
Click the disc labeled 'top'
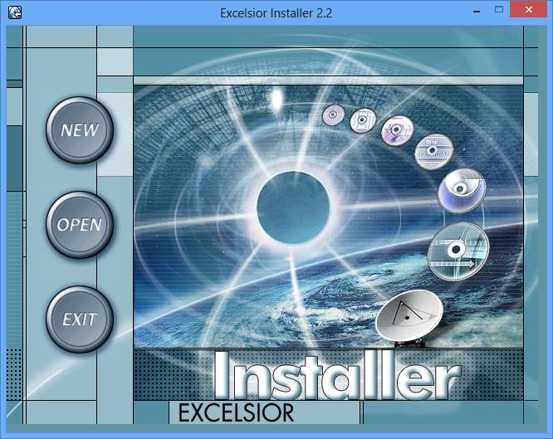(433, 151)
